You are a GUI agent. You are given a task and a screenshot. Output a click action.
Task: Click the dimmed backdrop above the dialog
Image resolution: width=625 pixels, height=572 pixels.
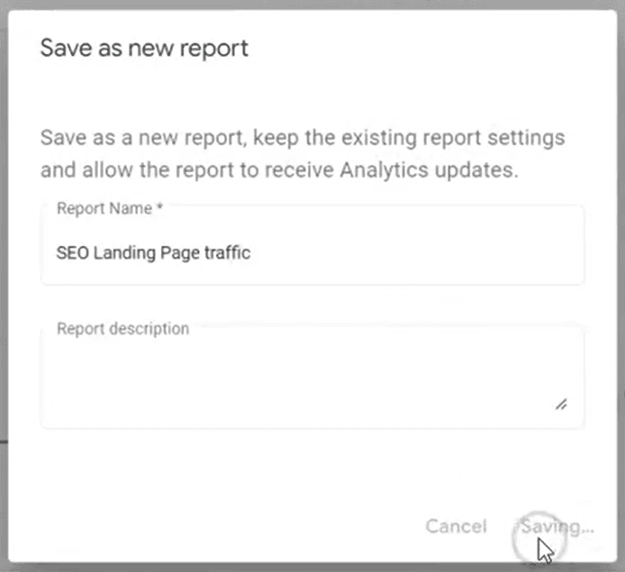[312, 5]
